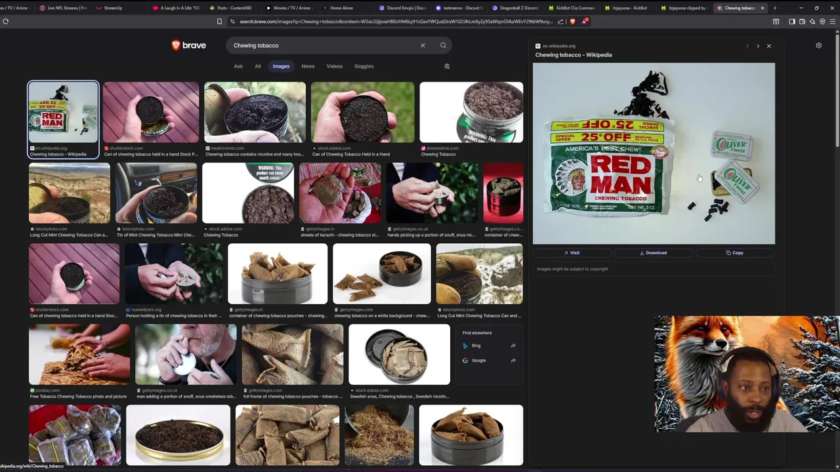This screenshot has width=840, height=472.
Task: Switch to the Ask tab
Action: click(238, 66)
